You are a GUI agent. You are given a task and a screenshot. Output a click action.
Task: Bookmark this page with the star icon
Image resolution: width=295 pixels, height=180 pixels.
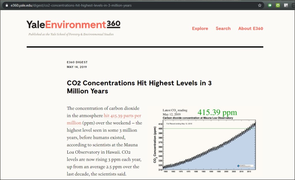click(x=260, y=5)
